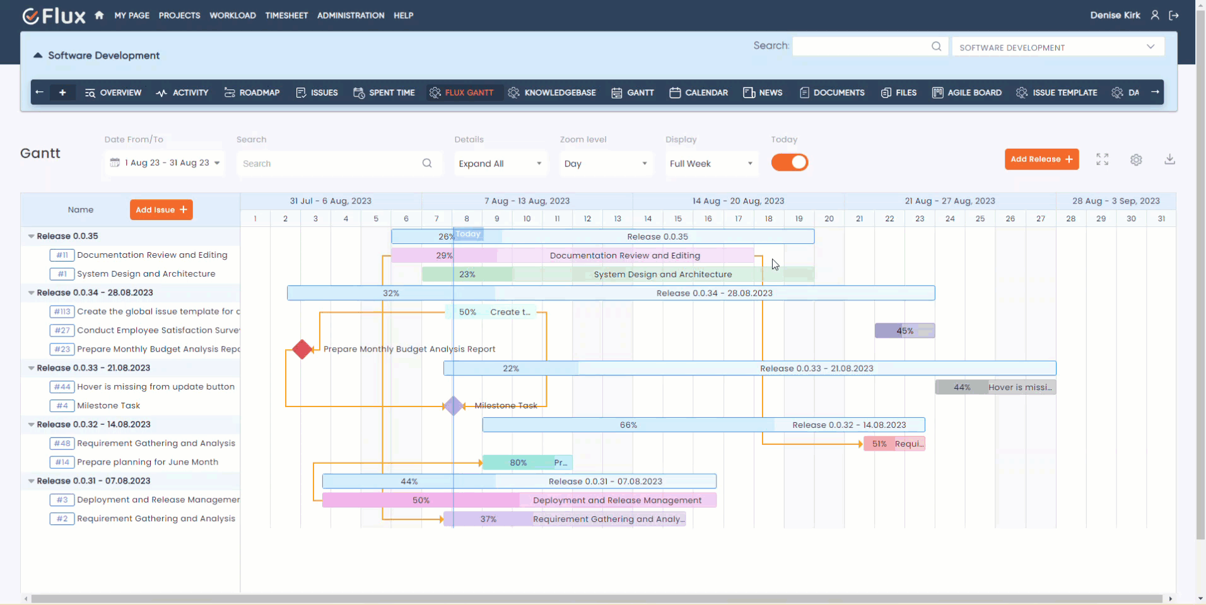Click the Spent Time module icon

358,93
